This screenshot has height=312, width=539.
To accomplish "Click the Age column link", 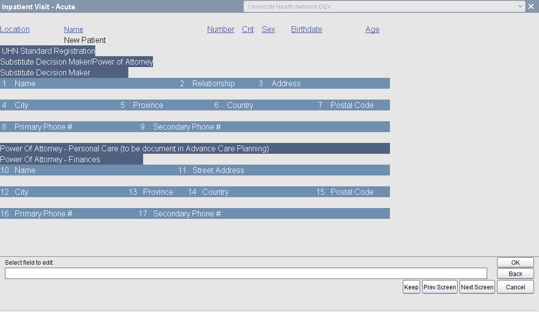I will click(372, 30).
